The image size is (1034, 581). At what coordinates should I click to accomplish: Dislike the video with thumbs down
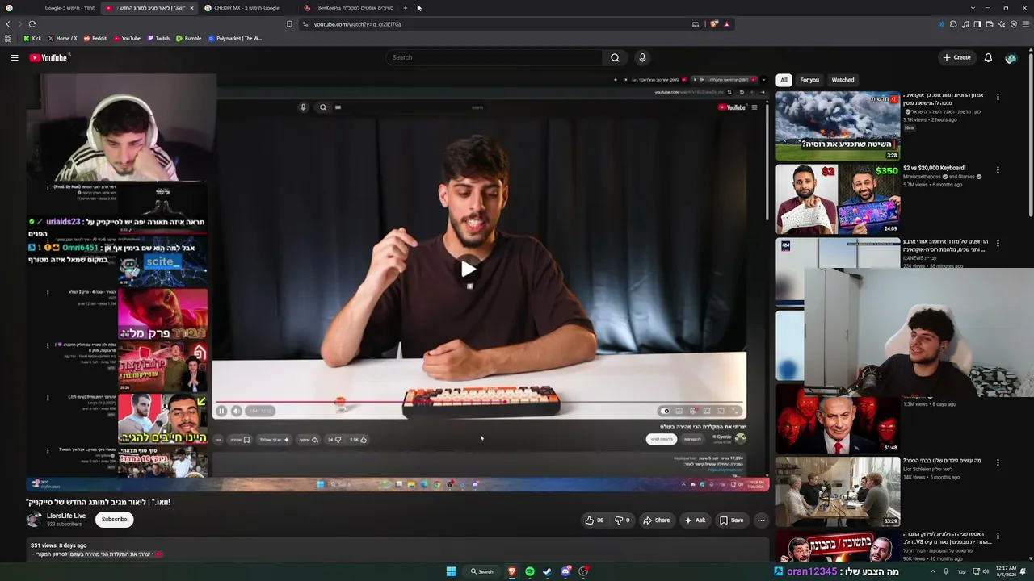[x=622, y=520]
